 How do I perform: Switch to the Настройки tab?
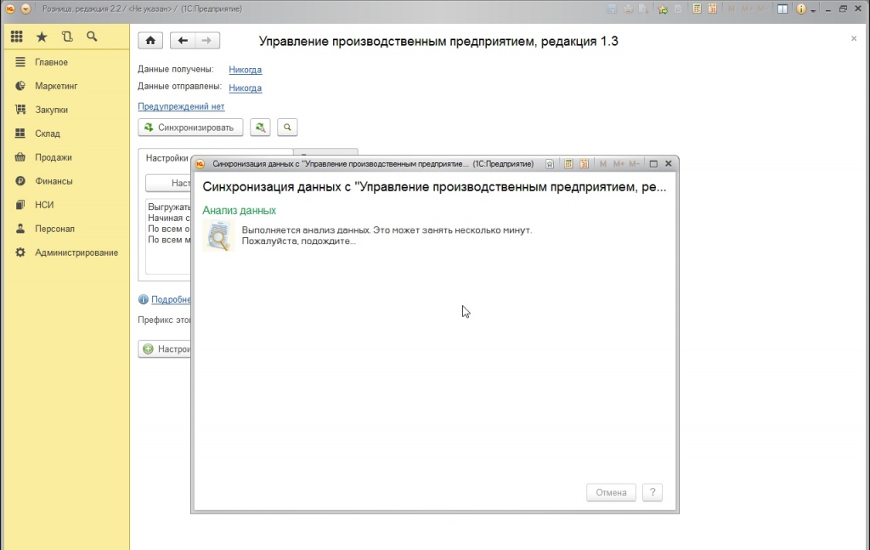(167, 158)
